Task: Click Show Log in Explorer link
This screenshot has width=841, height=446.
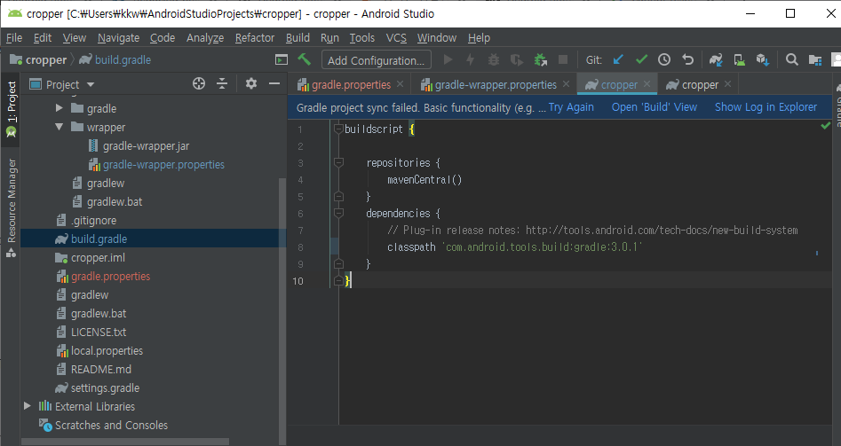Action: point(766,107)
